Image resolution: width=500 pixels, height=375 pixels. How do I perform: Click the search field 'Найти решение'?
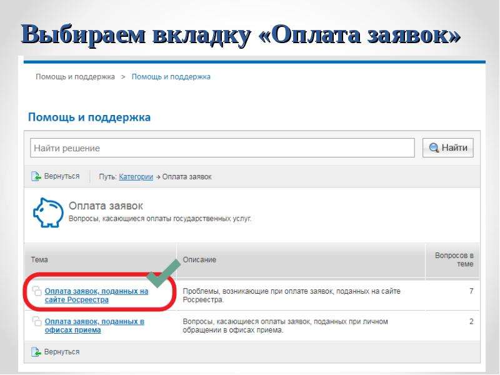click(222, 148)
